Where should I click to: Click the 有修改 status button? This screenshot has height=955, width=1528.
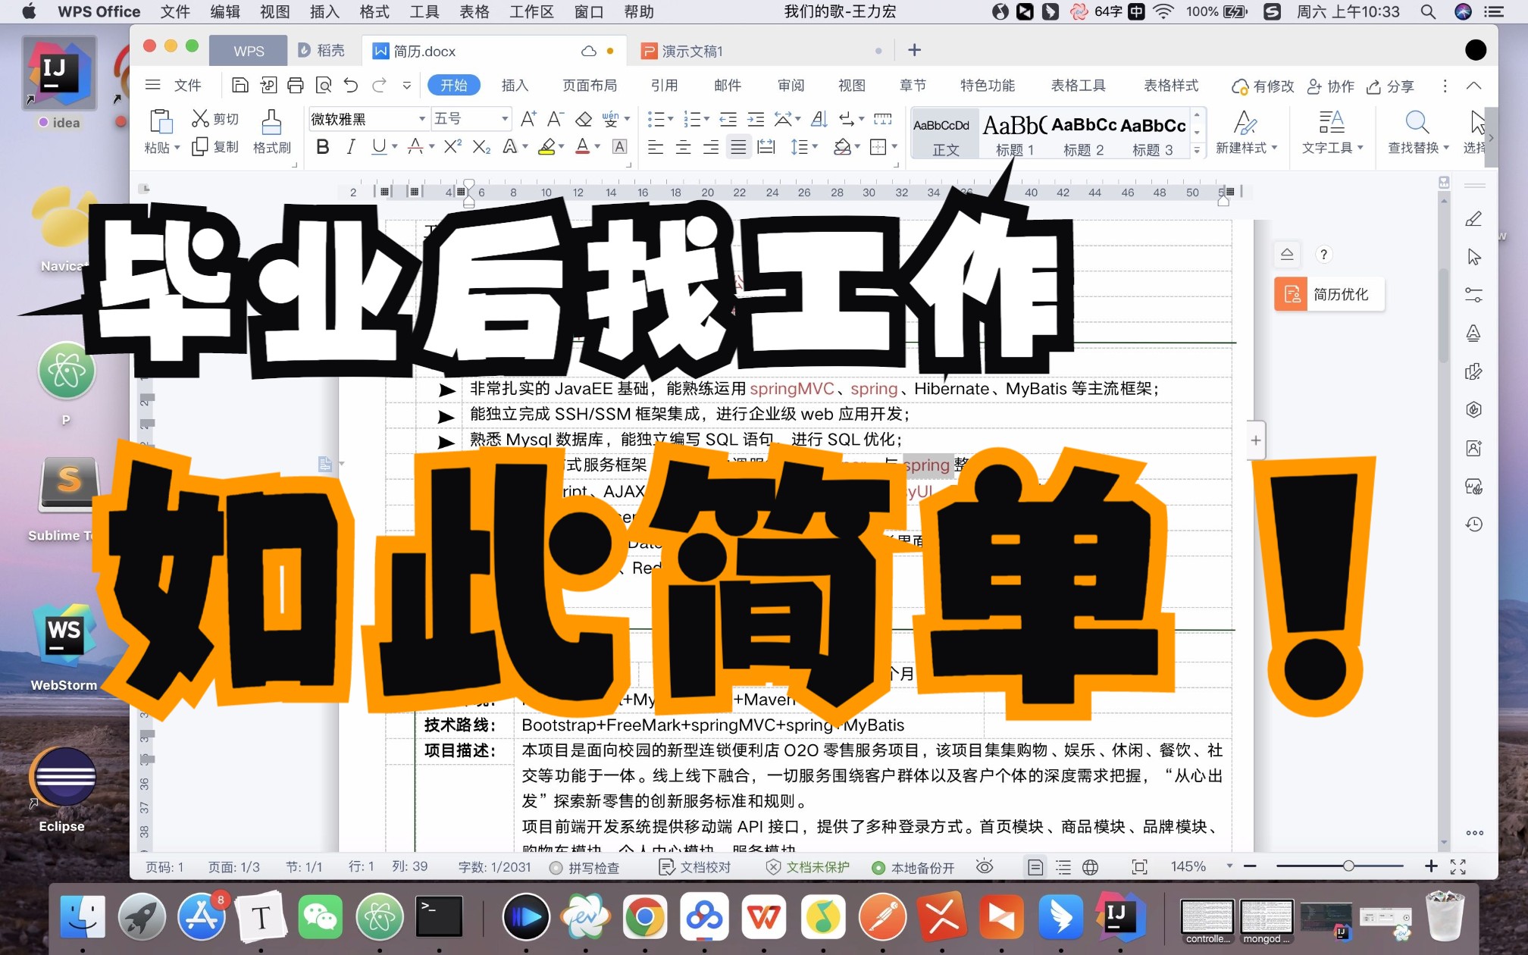1263,86
